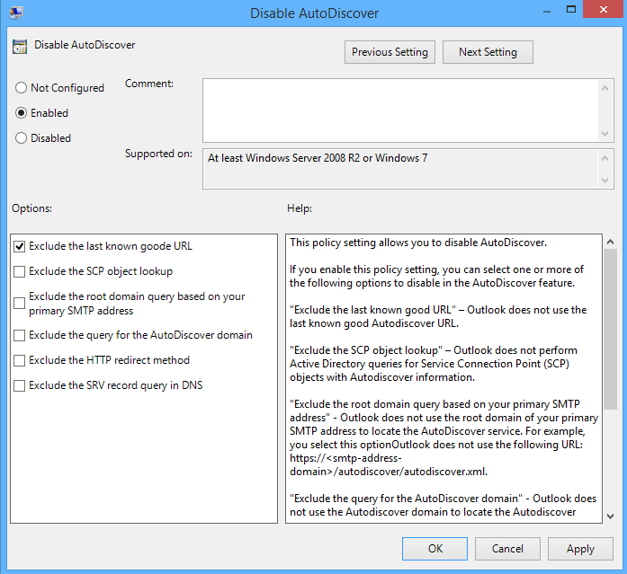Click the Supported on scroll up arrow

coord(605,158)
